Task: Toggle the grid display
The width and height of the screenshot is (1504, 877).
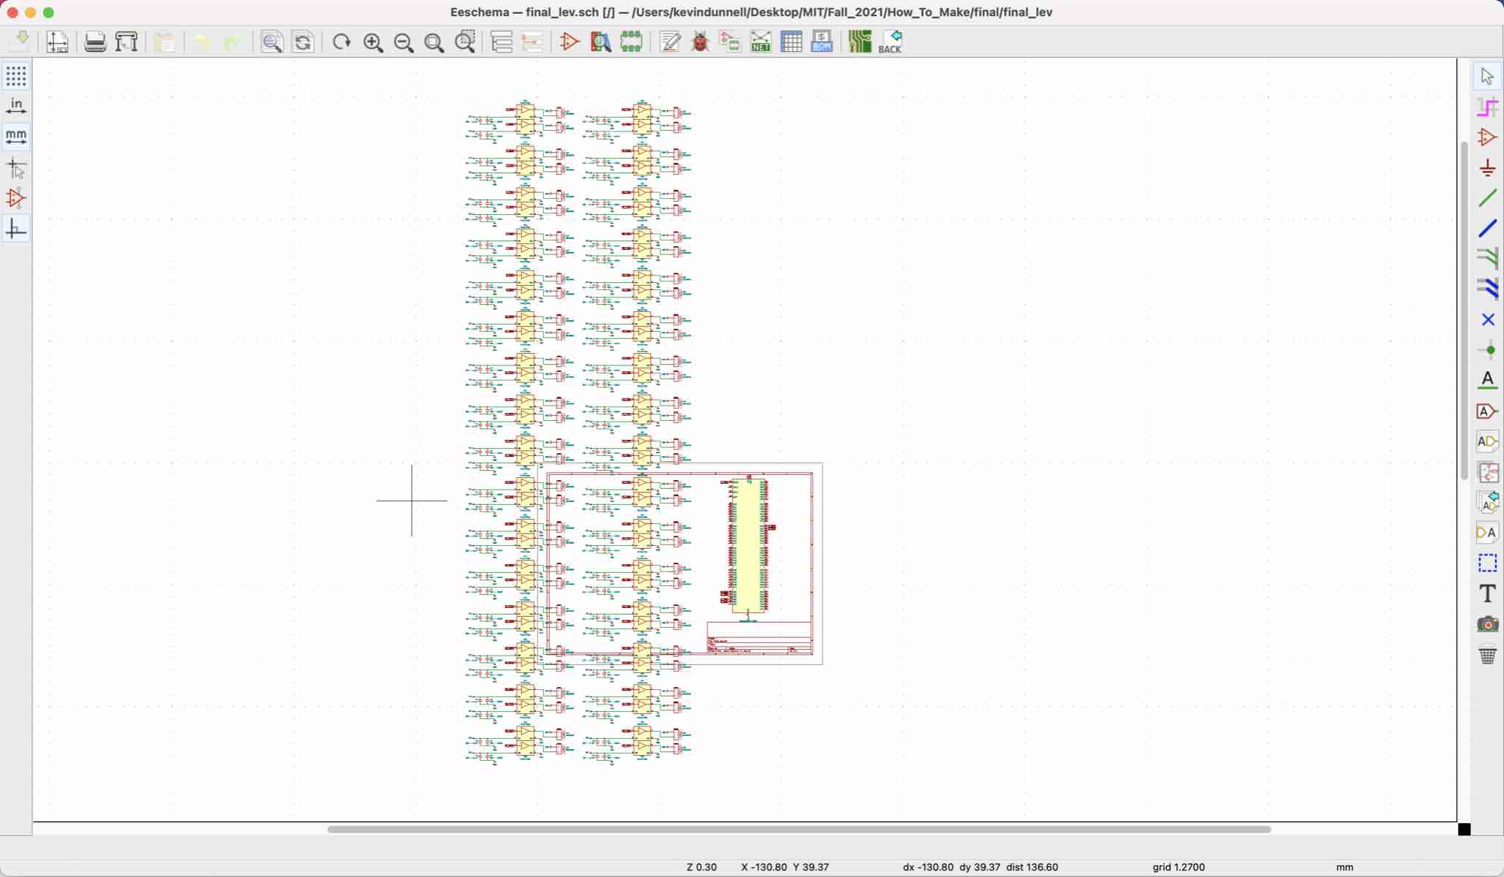Action: 16,76
